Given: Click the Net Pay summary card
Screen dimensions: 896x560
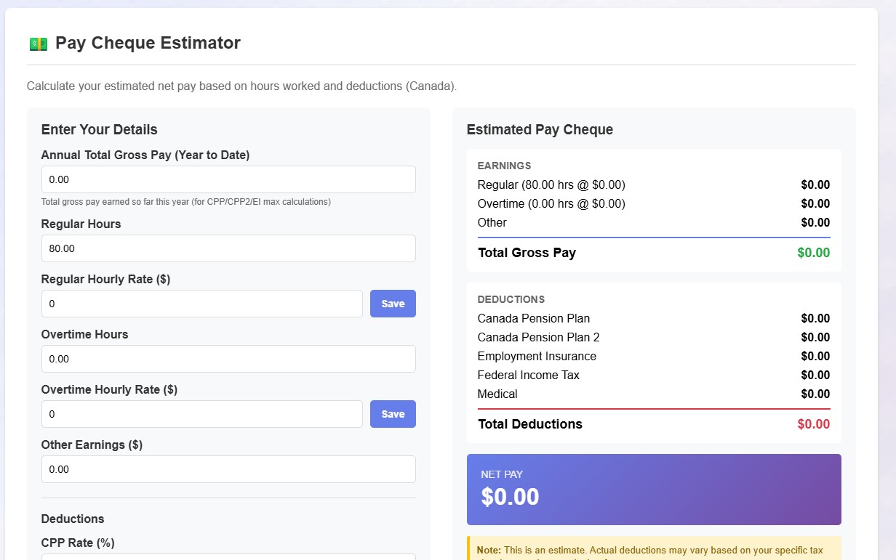Looking at the screenshot, I should [653, 489].
